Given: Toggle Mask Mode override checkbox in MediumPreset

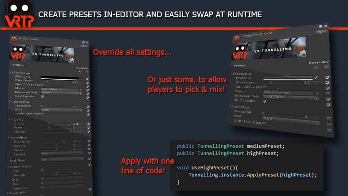Looking at the screenshot, I should pos(89,159).
